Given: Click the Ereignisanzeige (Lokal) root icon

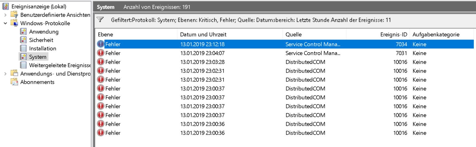Looking at the screenshot, I should pyautogui.click(x=6, y=7).
